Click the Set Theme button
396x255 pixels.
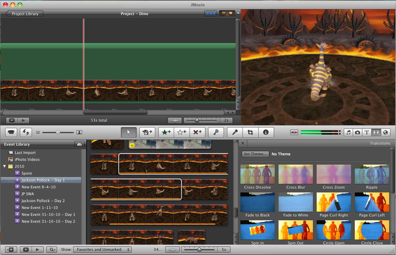pos(255,154)
